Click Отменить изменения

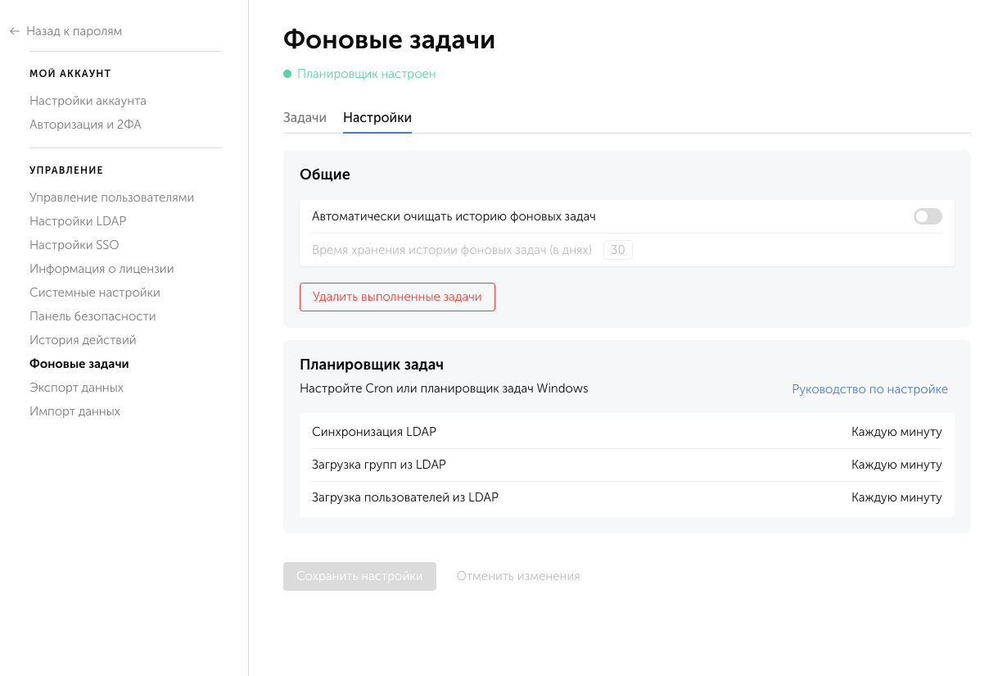517,576
